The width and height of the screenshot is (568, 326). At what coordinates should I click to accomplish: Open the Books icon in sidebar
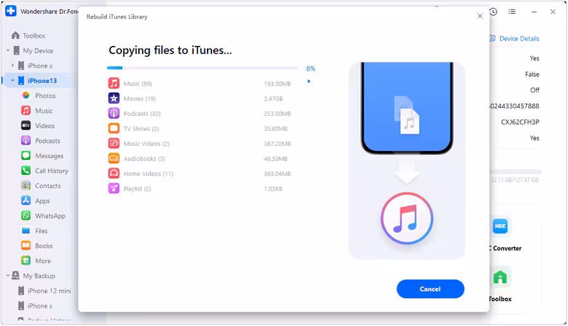click(26, 246)
